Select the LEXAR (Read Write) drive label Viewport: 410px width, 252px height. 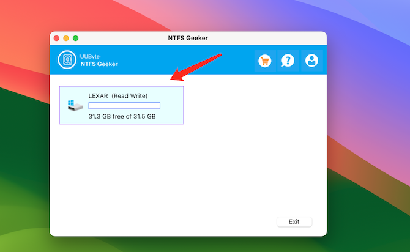tap(118, 96)
